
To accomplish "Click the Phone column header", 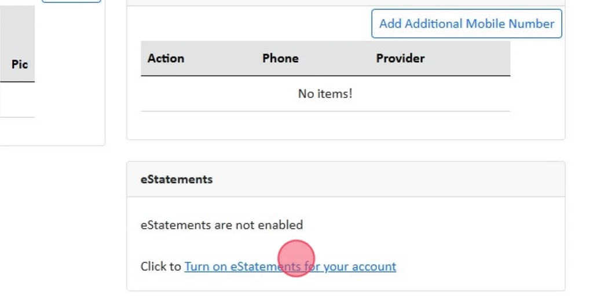I will pyautogui.click(x=280, y=58).
